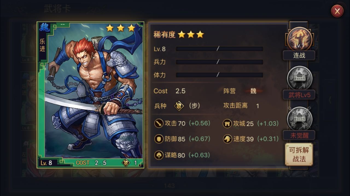
Task: Tap the 速度 horse stat icon
Action: tap(227, 139)
